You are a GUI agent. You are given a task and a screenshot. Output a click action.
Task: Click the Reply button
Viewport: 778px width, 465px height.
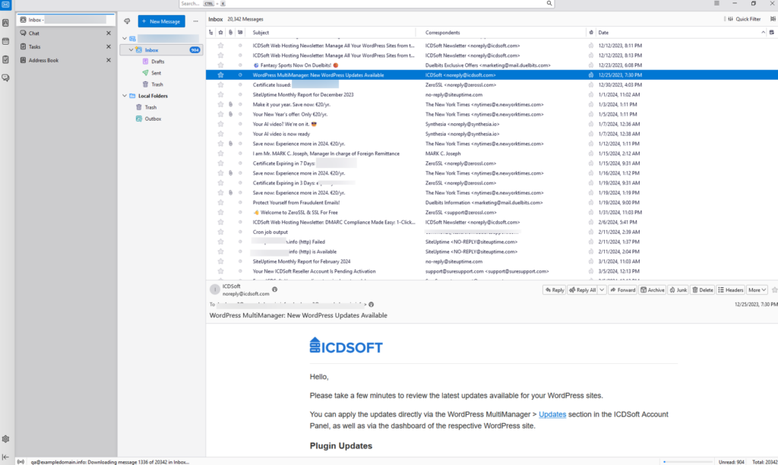[554, 289]
